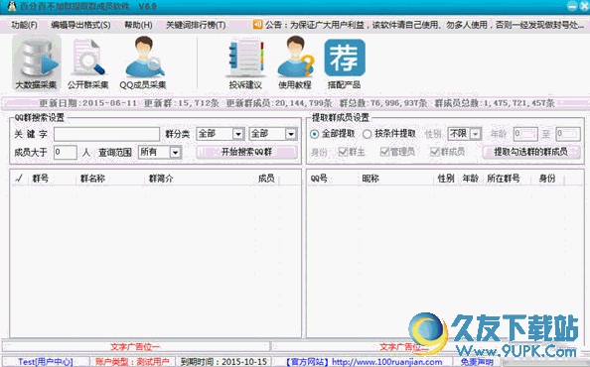Open the QQ成员采集 member collection tool
The width and height of the screenshot is (590, 367).
[143, 62]
